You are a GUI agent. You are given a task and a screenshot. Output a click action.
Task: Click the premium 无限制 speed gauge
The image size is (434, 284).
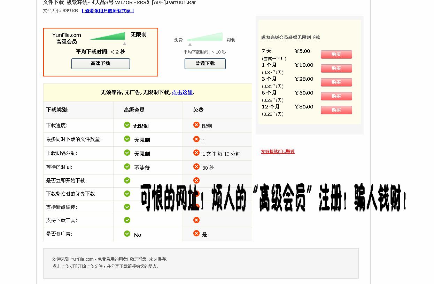click(x=107, y=36)
